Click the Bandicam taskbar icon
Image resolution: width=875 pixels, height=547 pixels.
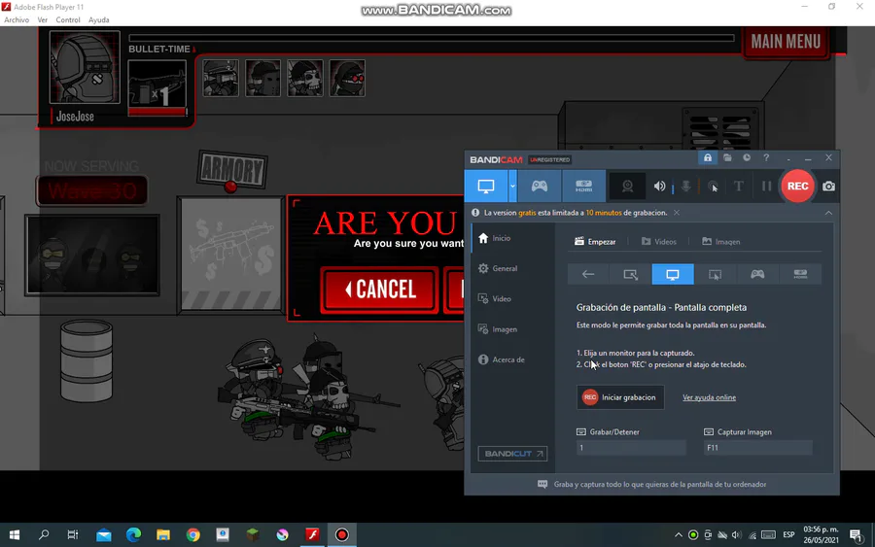point(342,534)
